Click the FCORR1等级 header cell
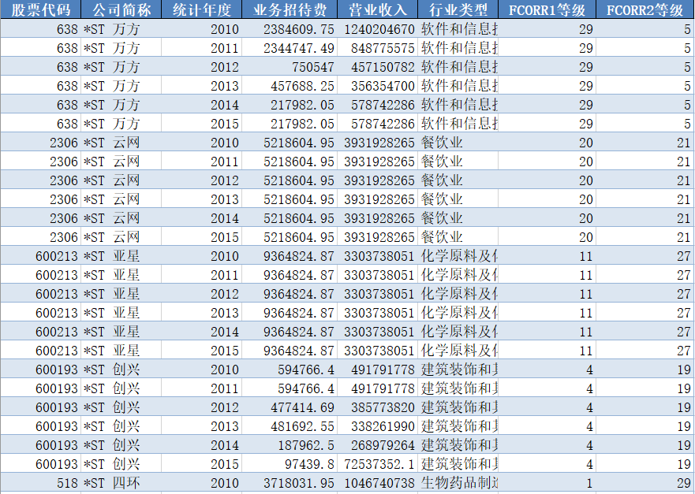The height and width of the screenshot is (494, 695). pos(547,9)
